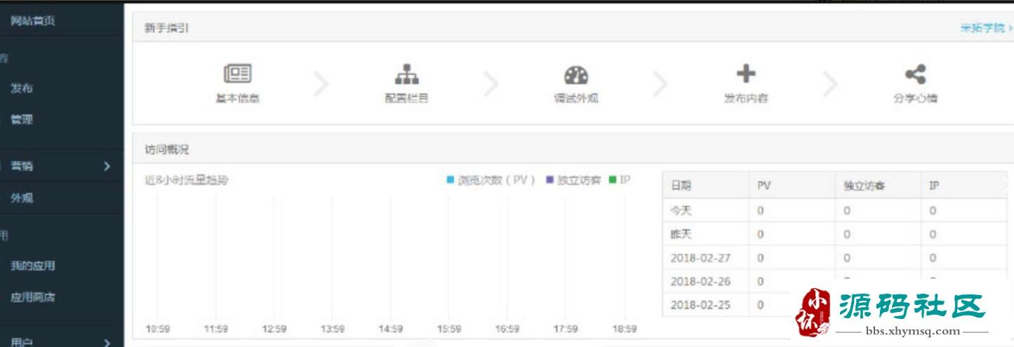Click the 配置栏目 step label
This screenshot has height=347, width=1014.
[406, 98]
